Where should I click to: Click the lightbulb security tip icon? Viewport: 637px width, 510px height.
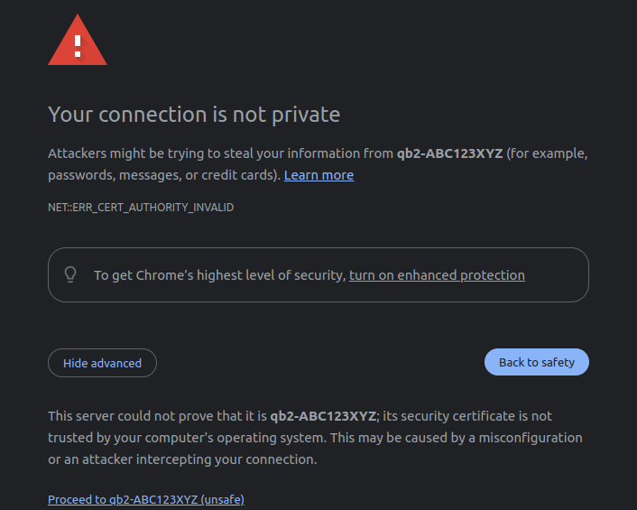(x=70, y=274)
